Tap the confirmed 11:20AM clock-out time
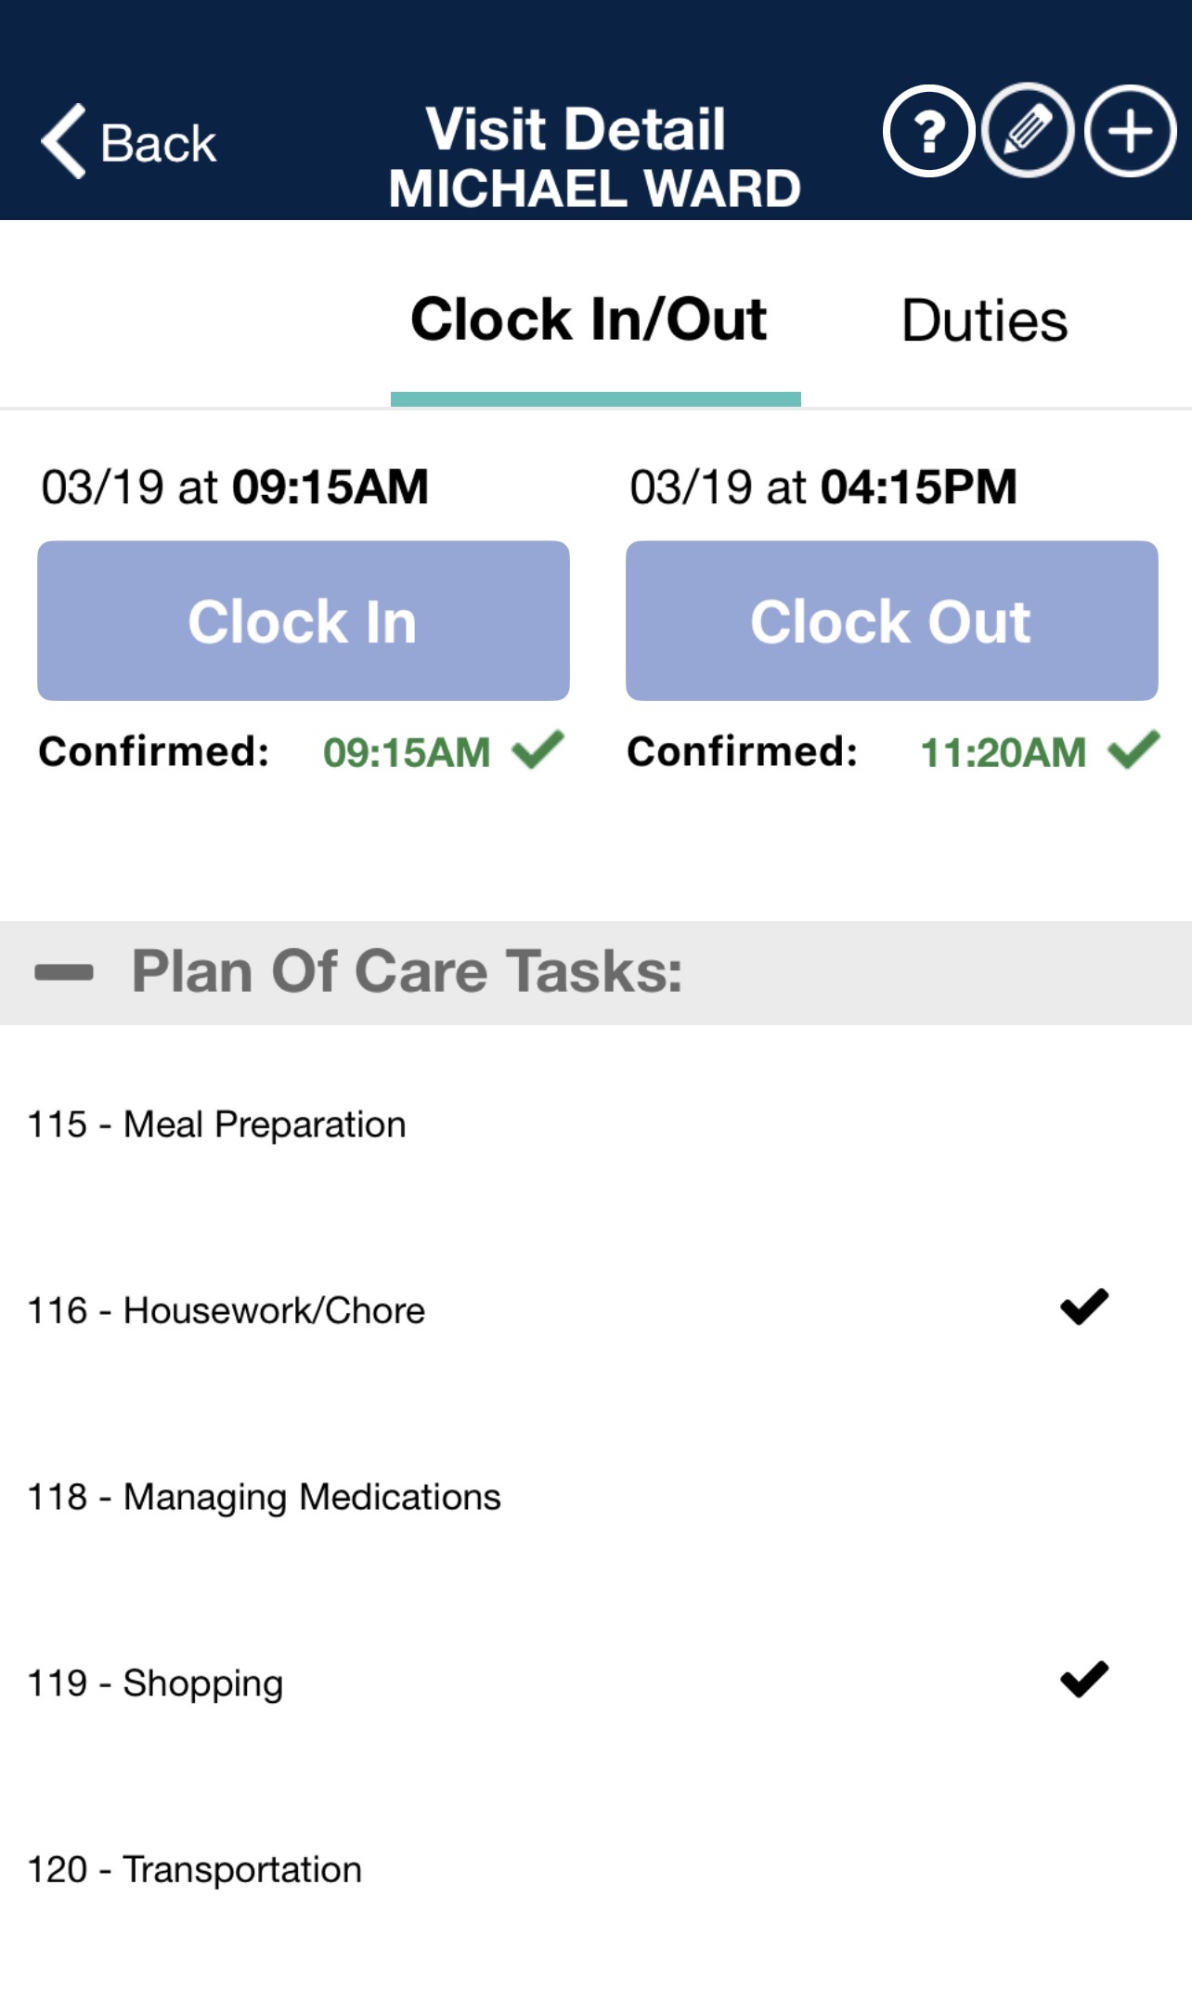 (1003, 752)
